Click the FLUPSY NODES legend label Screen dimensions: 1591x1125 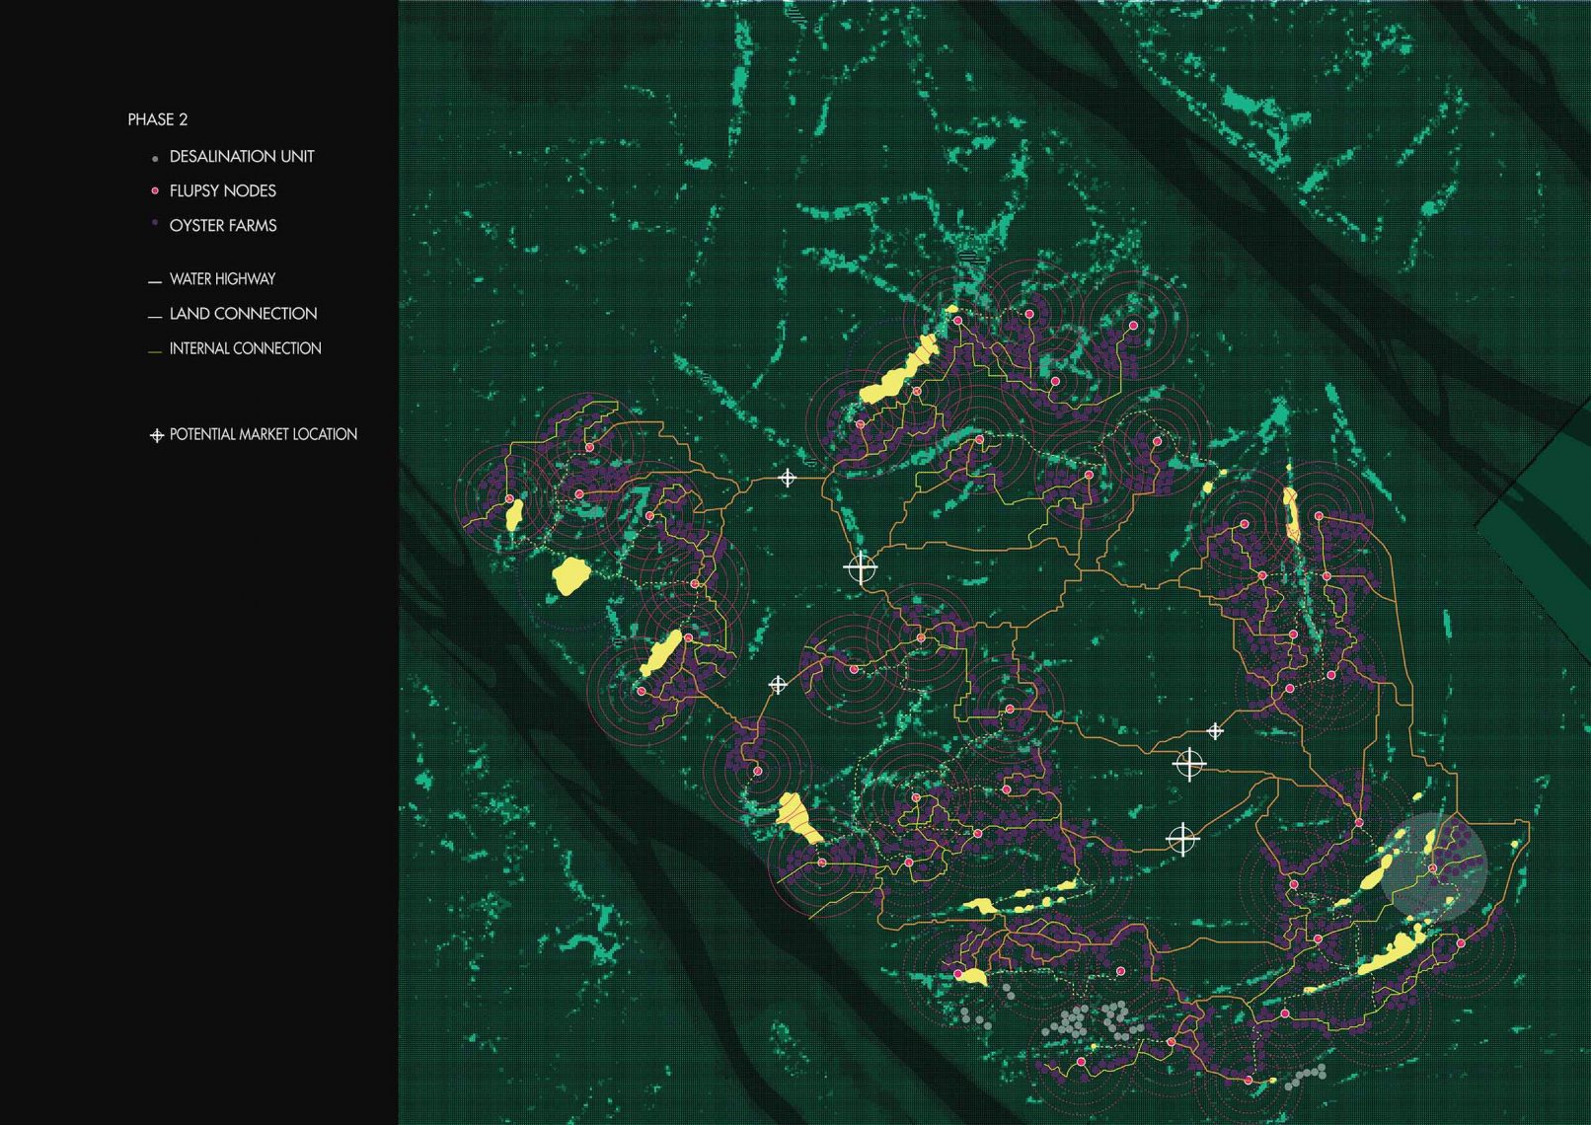pyautogui.click(x=223, y=191)
